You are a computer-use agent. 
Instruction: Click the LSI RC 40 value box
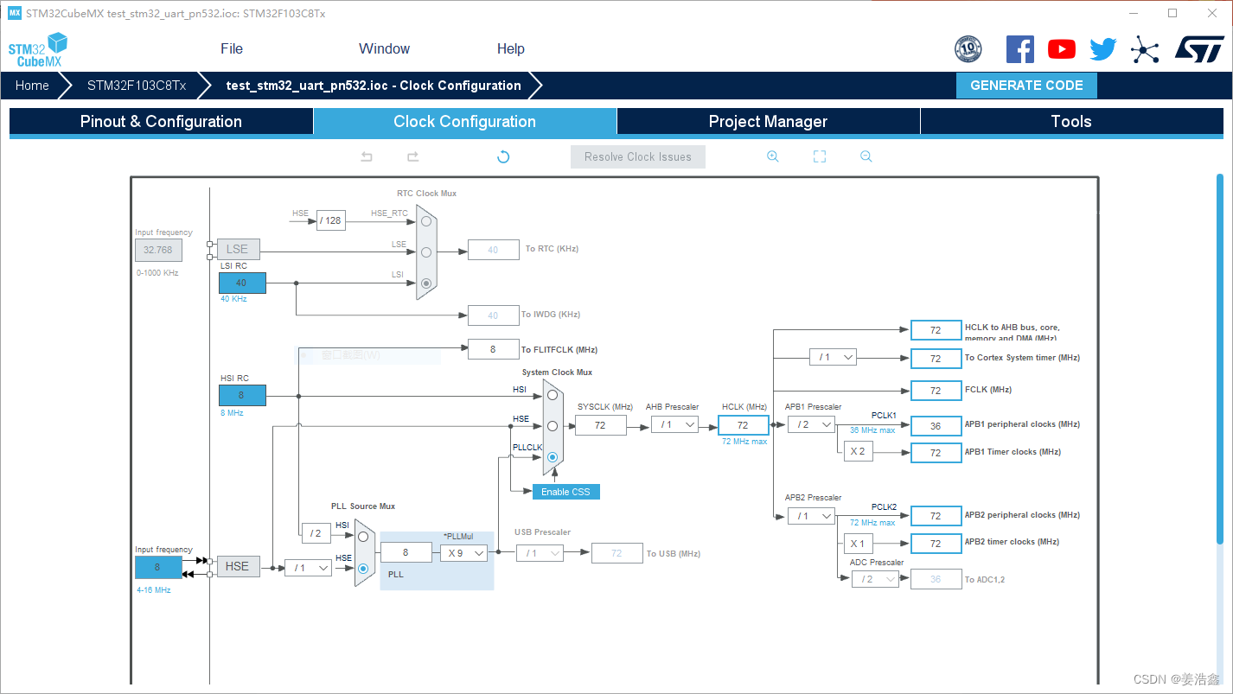[242, 283]
